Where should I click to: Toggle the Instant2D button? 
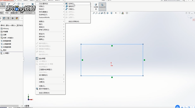click(102, 7)
